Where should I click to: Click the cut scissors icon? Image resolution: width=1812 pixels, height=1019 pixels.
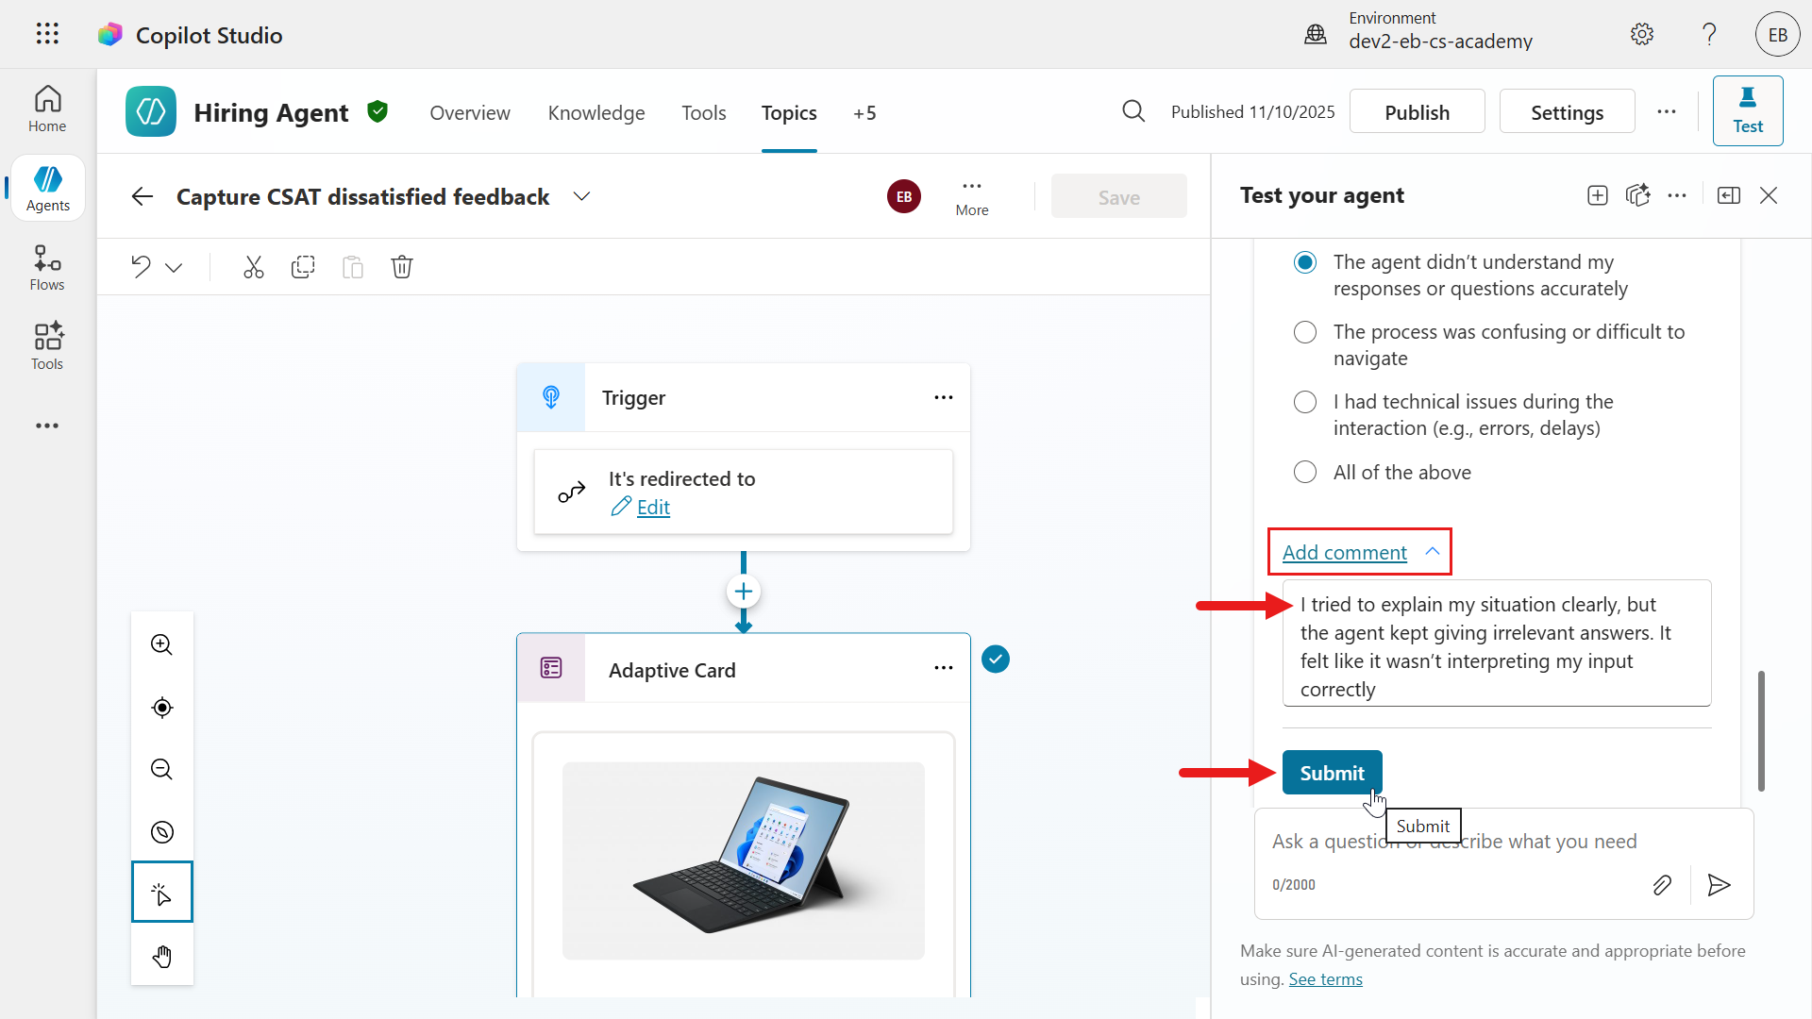pyautogui.click(x=253, y=267)
